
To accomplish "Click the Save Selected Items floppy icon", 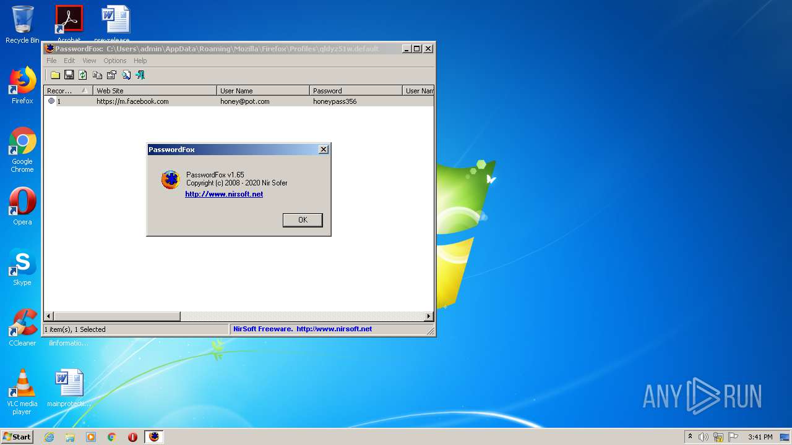I will tap(69, 75).
